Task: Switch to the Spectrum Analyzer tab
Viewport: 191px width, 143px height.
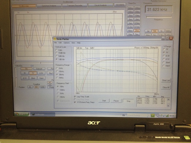Action: [49, 5]
